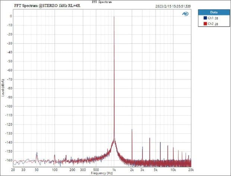Image resolution: width=231 pixels, height=176 pixels.
Task: Click the 1k tick on frequency axis
Action: pos(114,169)
